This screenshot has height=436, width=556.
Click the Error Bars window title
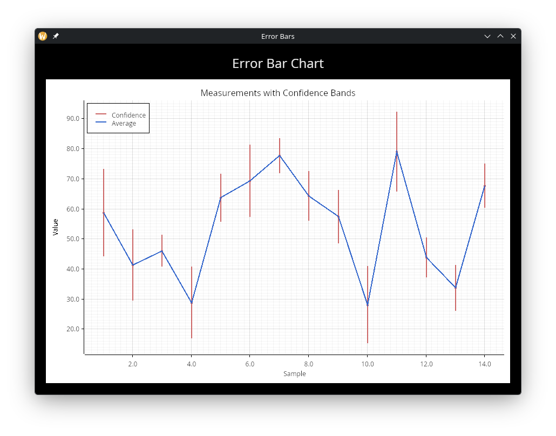pos(277,36)
